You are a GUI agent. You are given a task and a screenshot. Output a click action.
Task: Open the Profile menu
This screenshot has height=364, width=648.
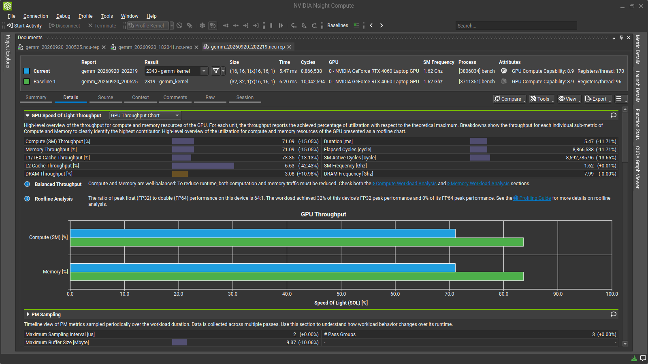[x=85, y=16]
